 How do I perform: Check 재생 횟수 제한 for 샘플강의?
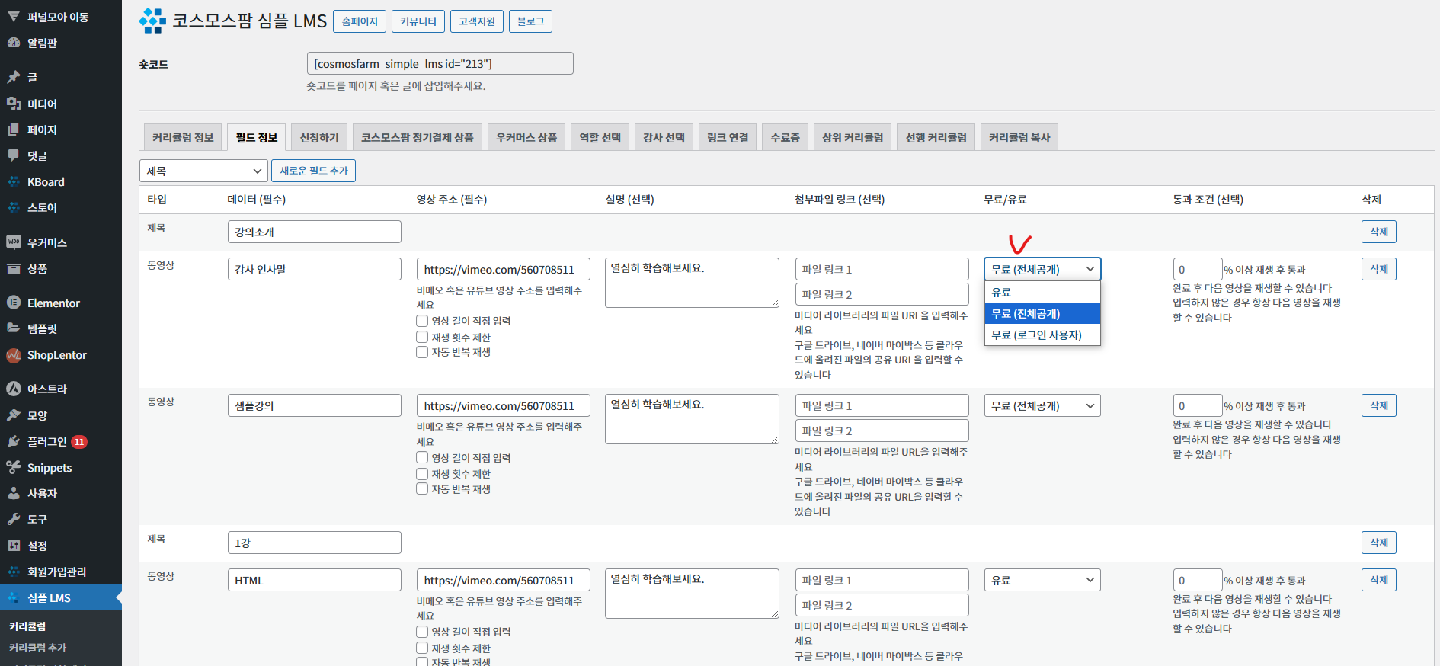pos(422,474)
